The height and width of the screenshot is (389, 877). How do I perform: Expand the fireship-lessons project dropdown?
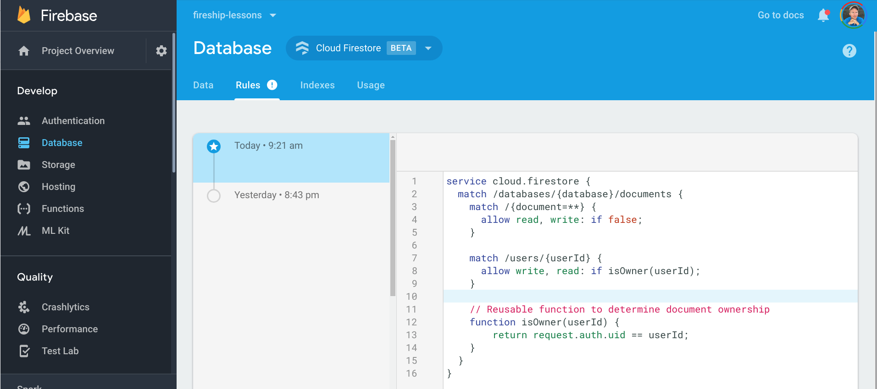coord(234,15)
